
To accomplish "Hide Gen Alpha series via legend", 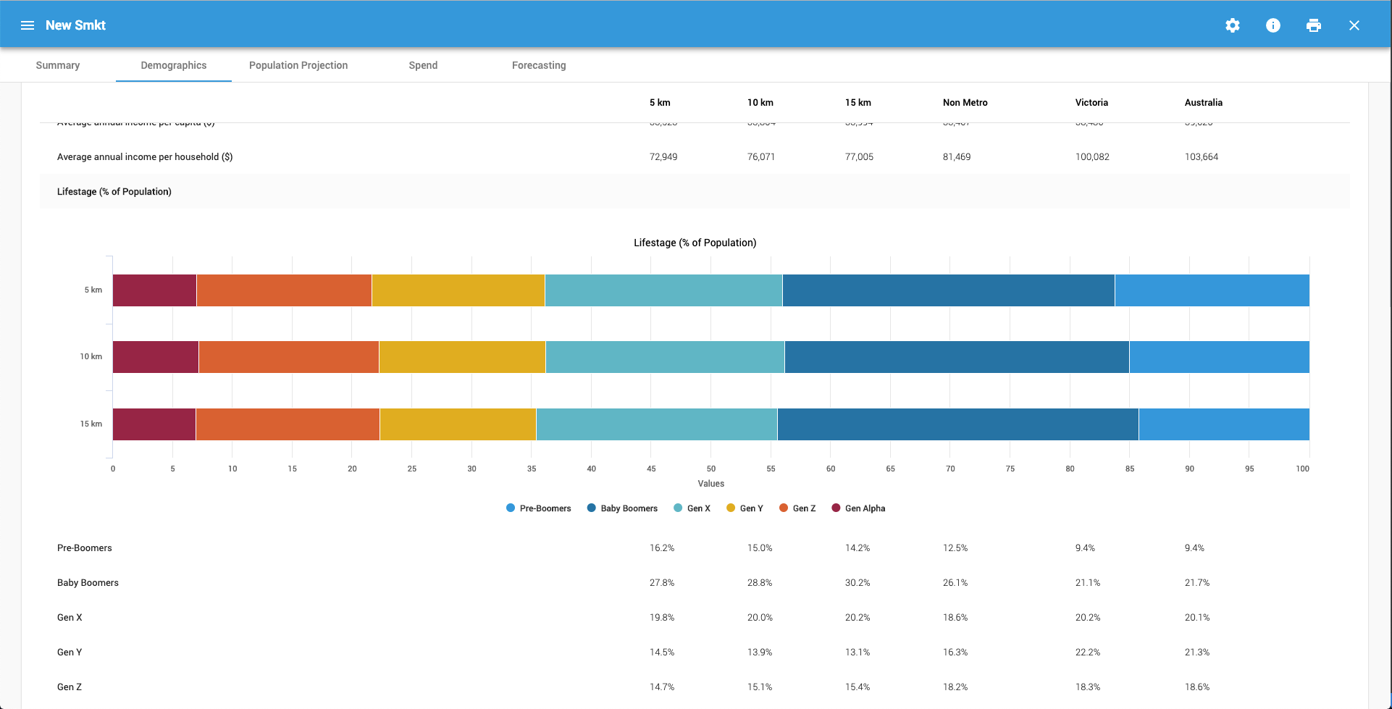I will (858, 508).
